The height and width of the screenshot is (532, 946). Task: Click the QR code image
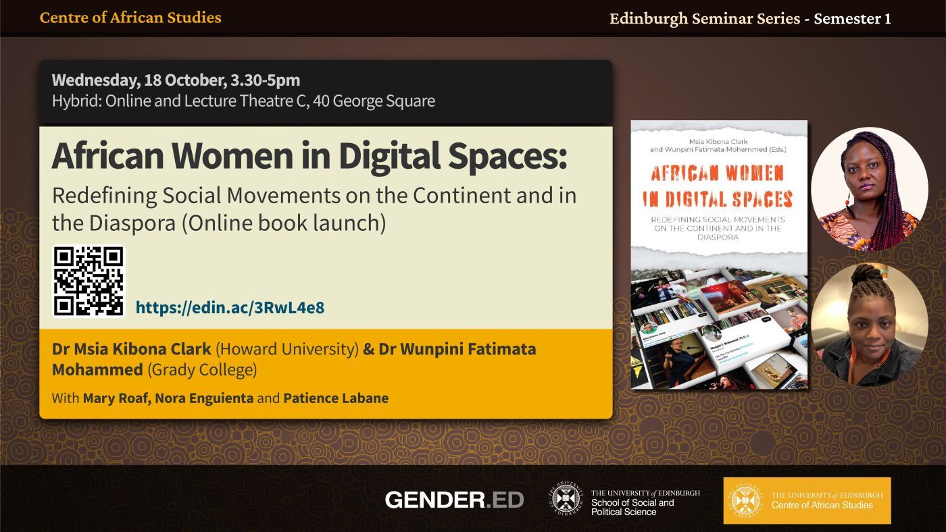tap(89, 281)
